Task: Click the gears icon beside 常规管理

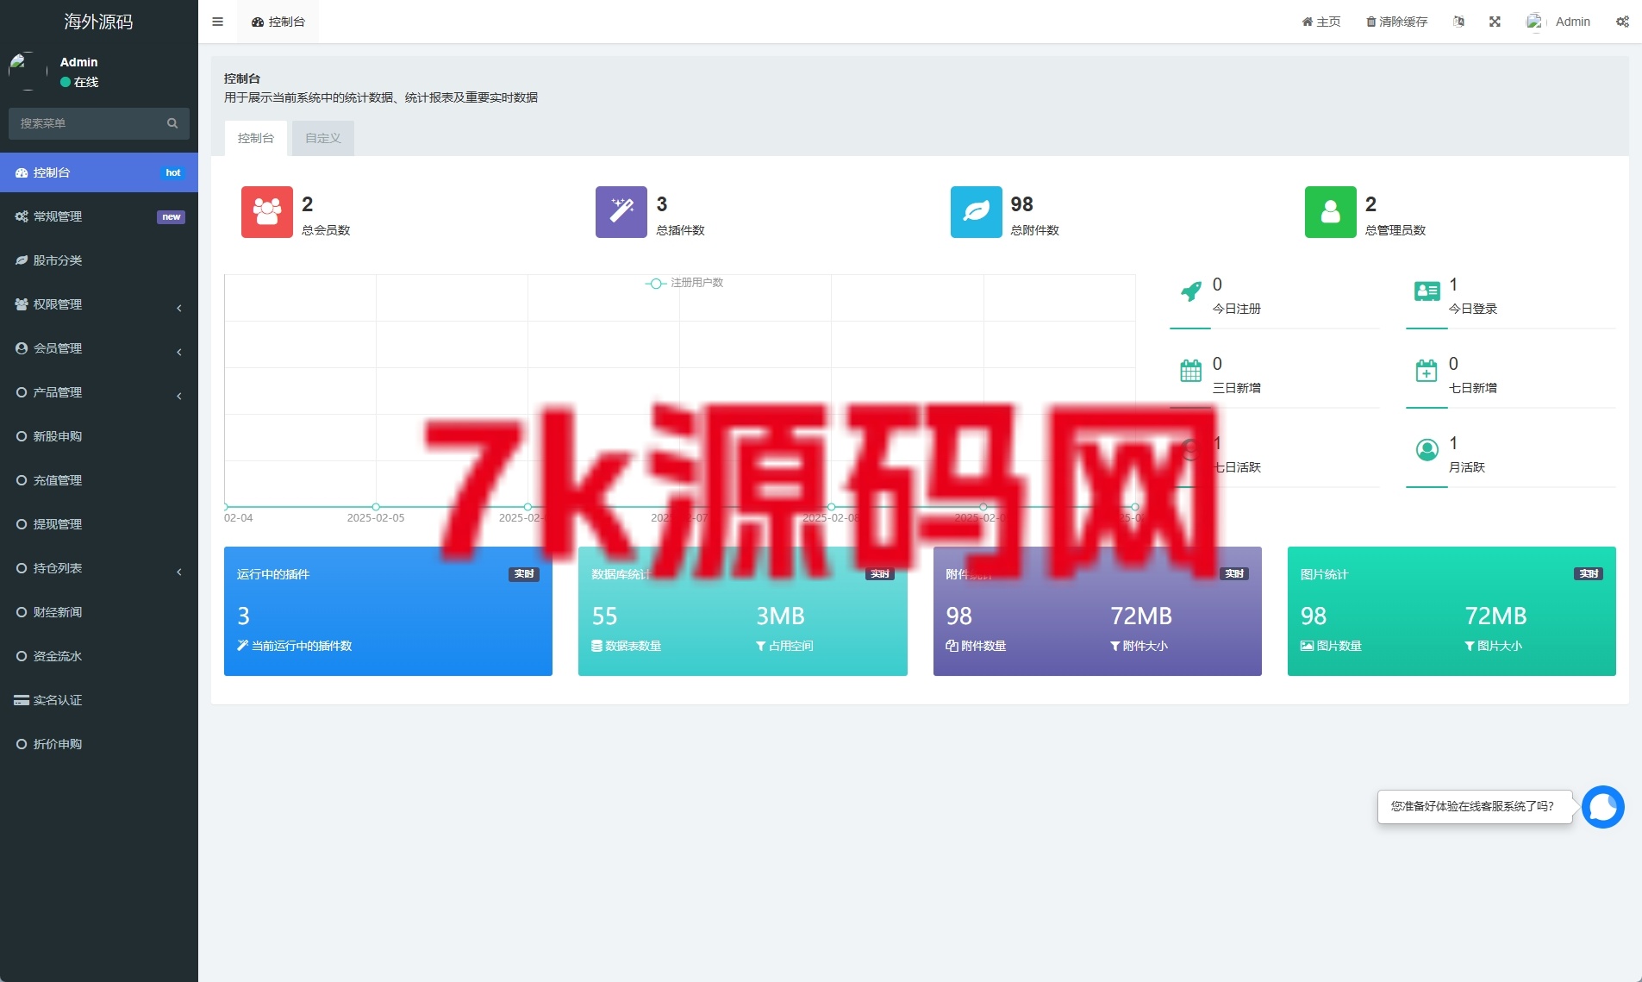Action: click(22, 216)
